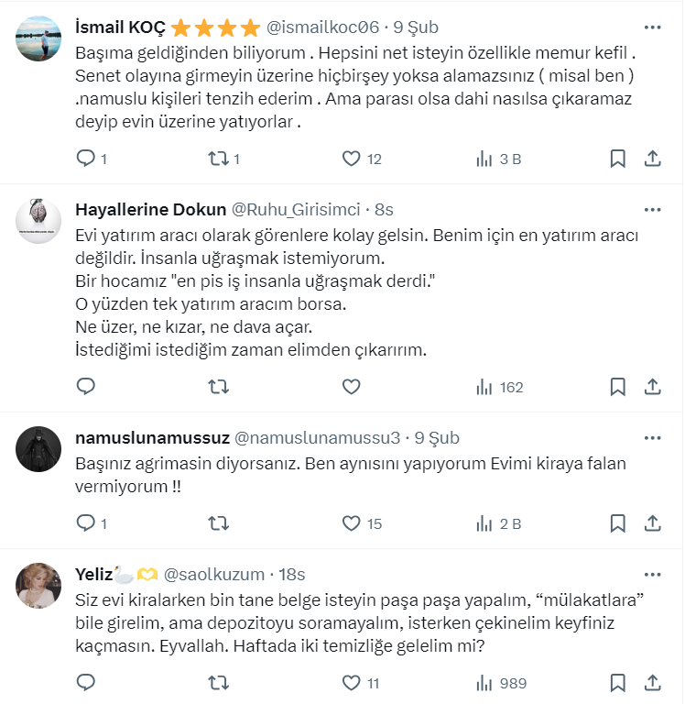Retweet İsmail KOÇ's post
The width and height of the screenshot is (685, 704).
[x=219, y=159]
